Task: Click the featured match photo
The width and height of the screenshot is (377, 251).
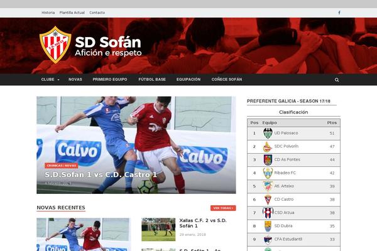Action: [136, 145]
